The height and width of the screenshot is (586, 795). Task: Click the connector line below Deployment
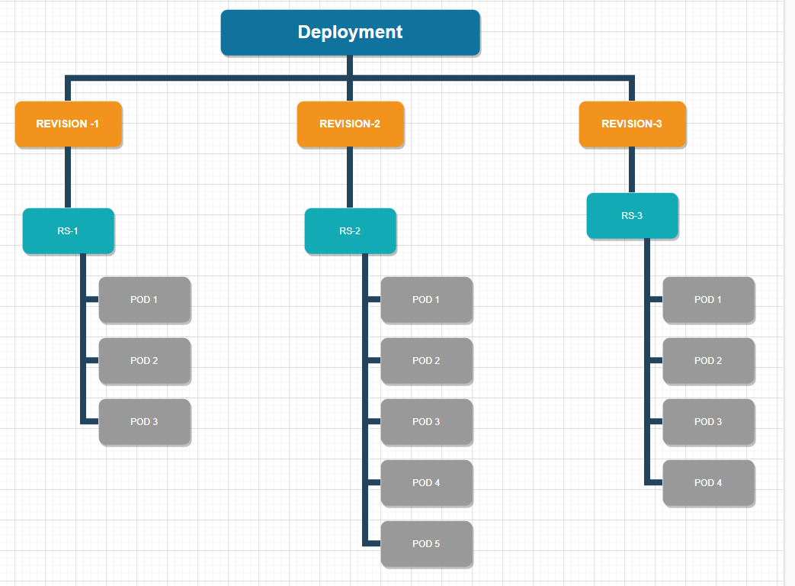tap(350, 65)
